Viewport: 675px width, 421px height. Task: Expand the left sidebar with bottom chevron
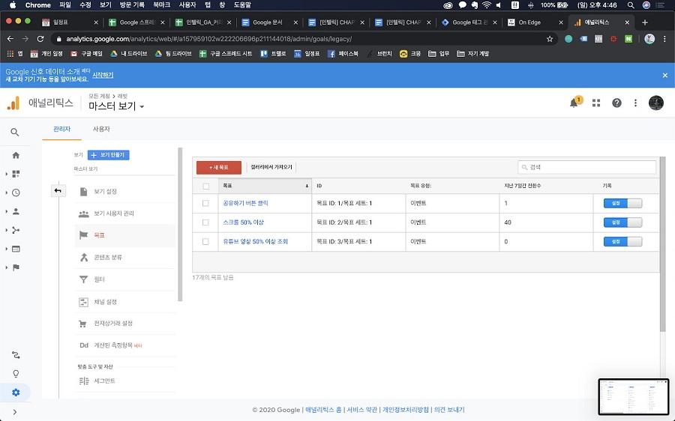point(15,411)
